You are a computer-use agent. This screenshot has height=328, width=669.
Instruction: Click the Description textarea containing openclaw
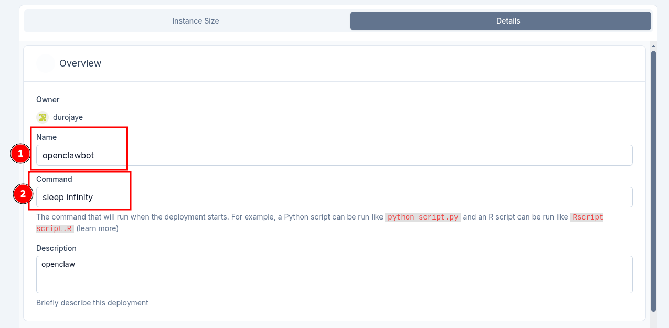click(x=334, y=275)
